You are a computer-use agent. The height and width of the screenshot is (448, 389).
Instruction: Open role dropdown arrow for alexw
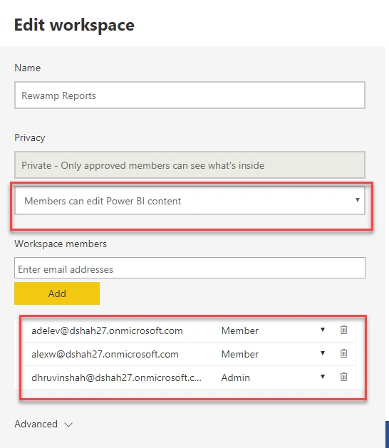tap(323, 353)
